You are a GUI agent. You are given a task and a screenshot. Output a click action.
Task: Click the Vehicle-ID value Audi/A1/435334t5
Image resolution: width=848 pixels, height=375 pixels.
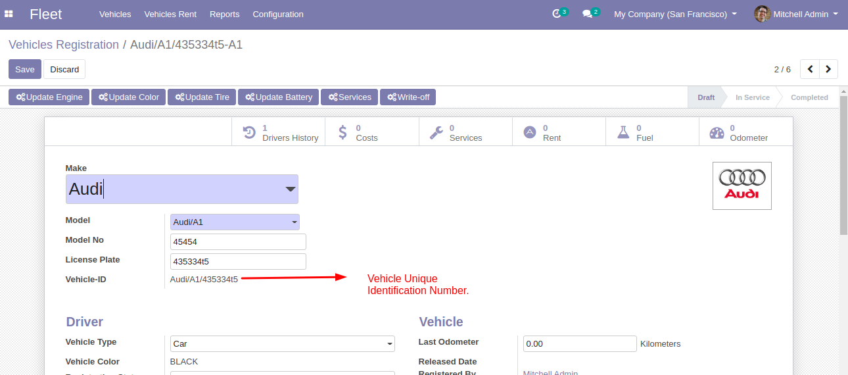[x=204, y=280]
